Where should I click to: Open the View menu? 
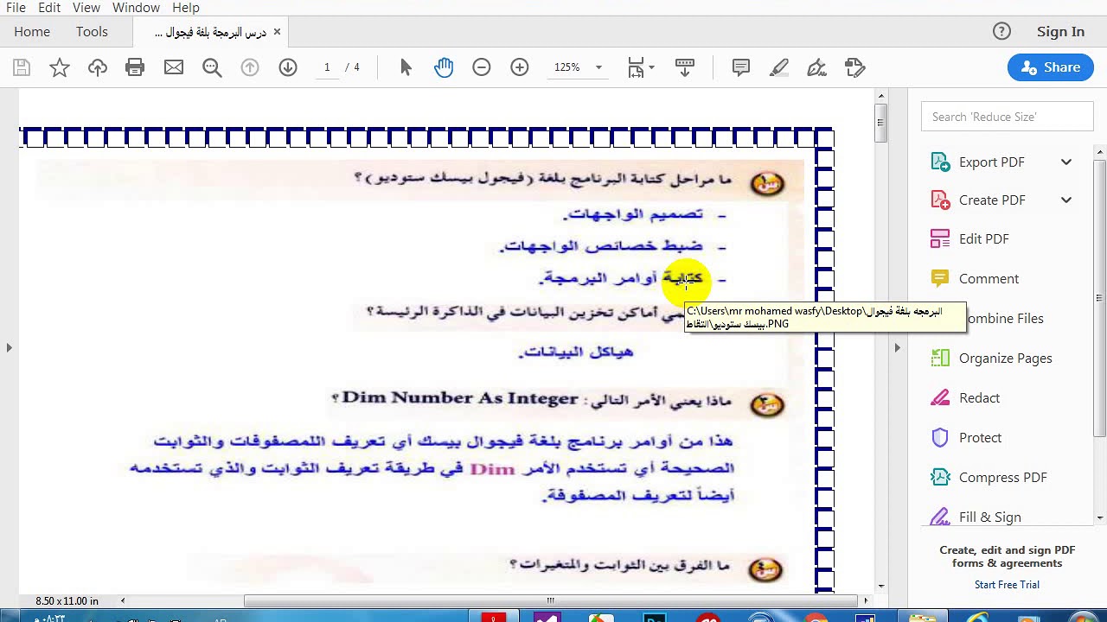(86, 7)
